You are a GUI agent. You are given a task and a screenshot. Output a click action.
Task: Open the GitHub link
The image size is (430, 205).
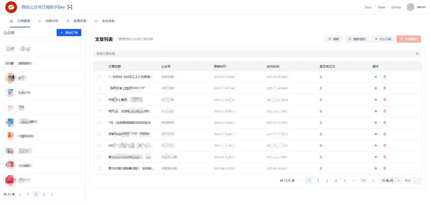click(x=396, y=8)
